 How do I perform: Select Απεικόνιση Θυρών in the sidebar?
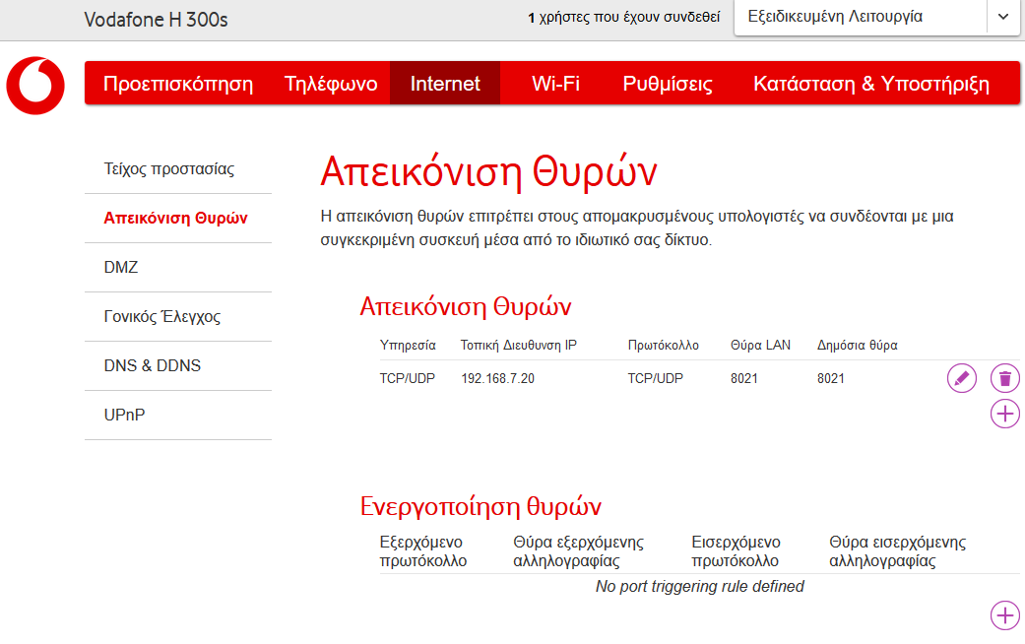(x=178, y=219)
